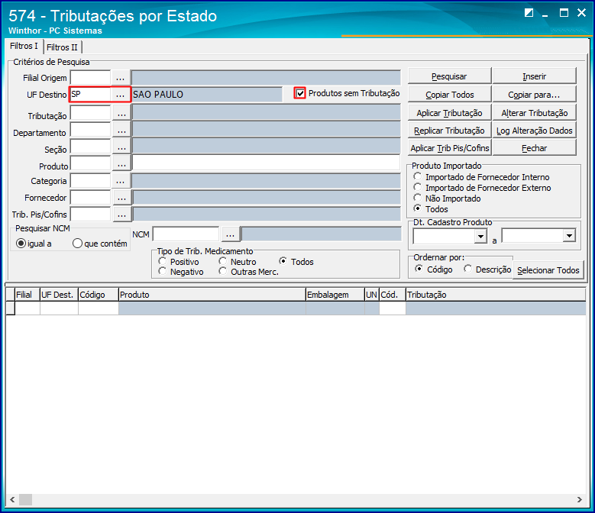Select Importado de Fornecedor Externo option
The width and height of the screenshot is (595, 513).
coord(417,187)
